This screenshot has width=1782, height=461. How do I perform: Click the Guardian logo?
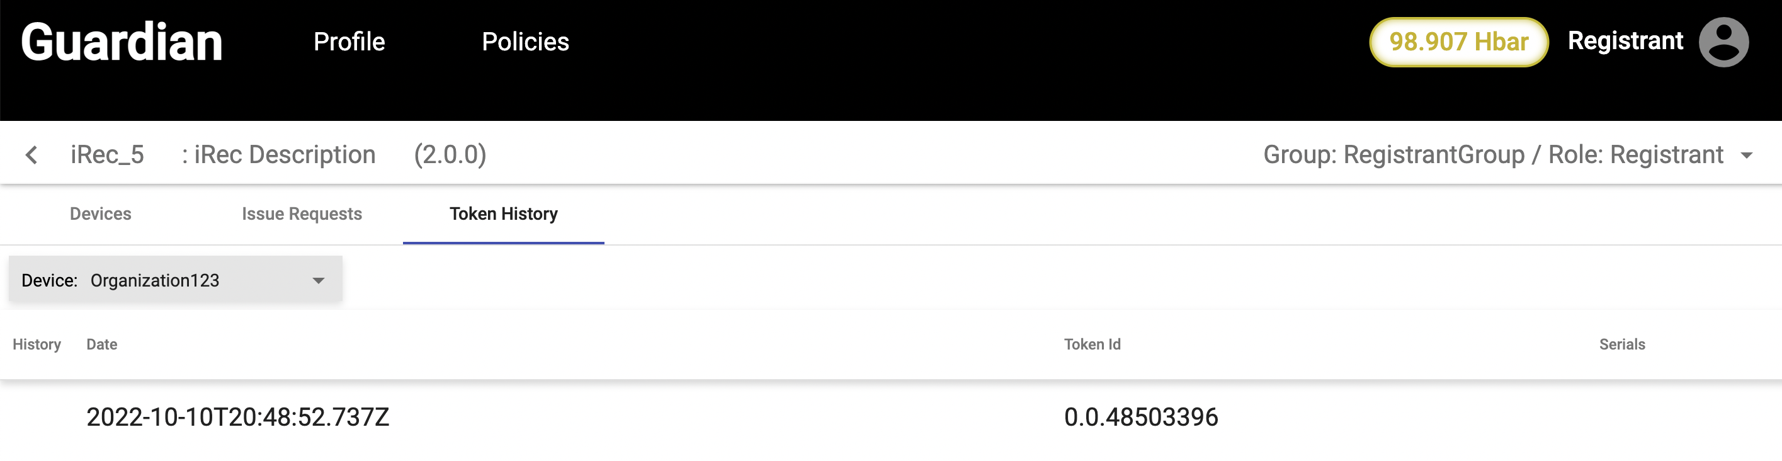[x=122, y=42]
